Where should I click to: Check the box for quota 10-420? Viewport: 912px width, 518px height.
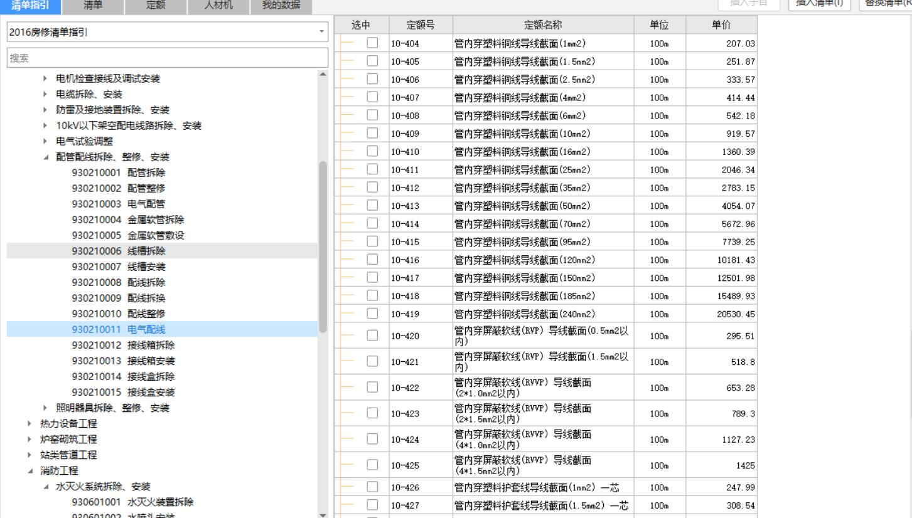[x=372, y=336]
